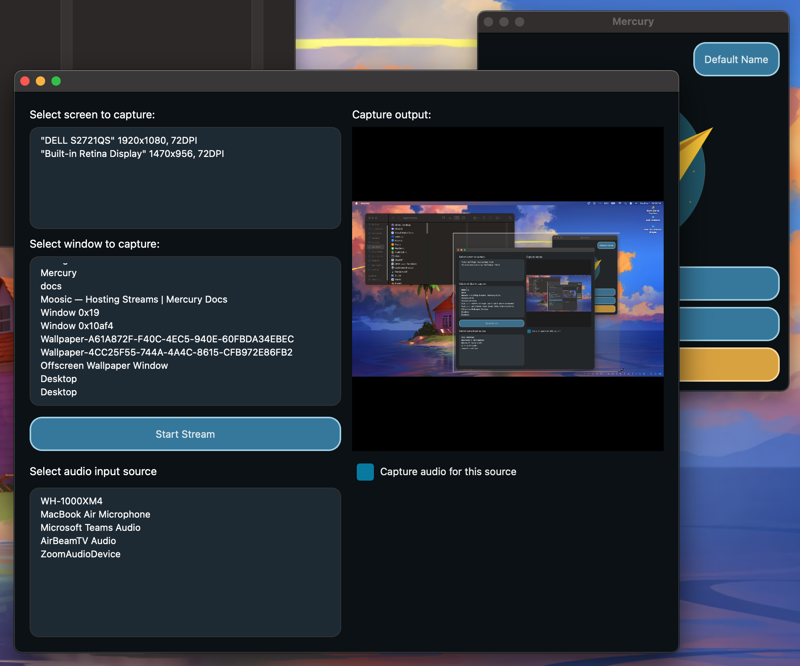The image size is (800, 666).
Task: Choose the Mercury window in capture list
Action: point(58,273)
